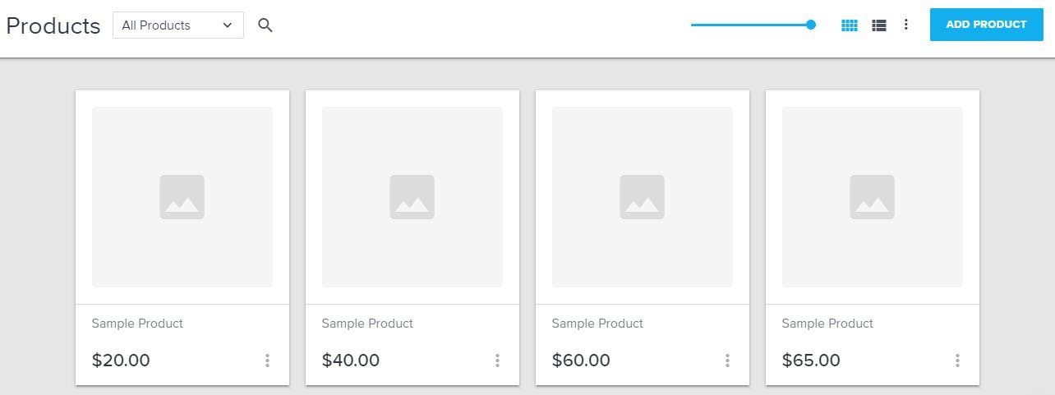
Task: Open the $20.00 Sample Product image
Action: coord(182,197)
